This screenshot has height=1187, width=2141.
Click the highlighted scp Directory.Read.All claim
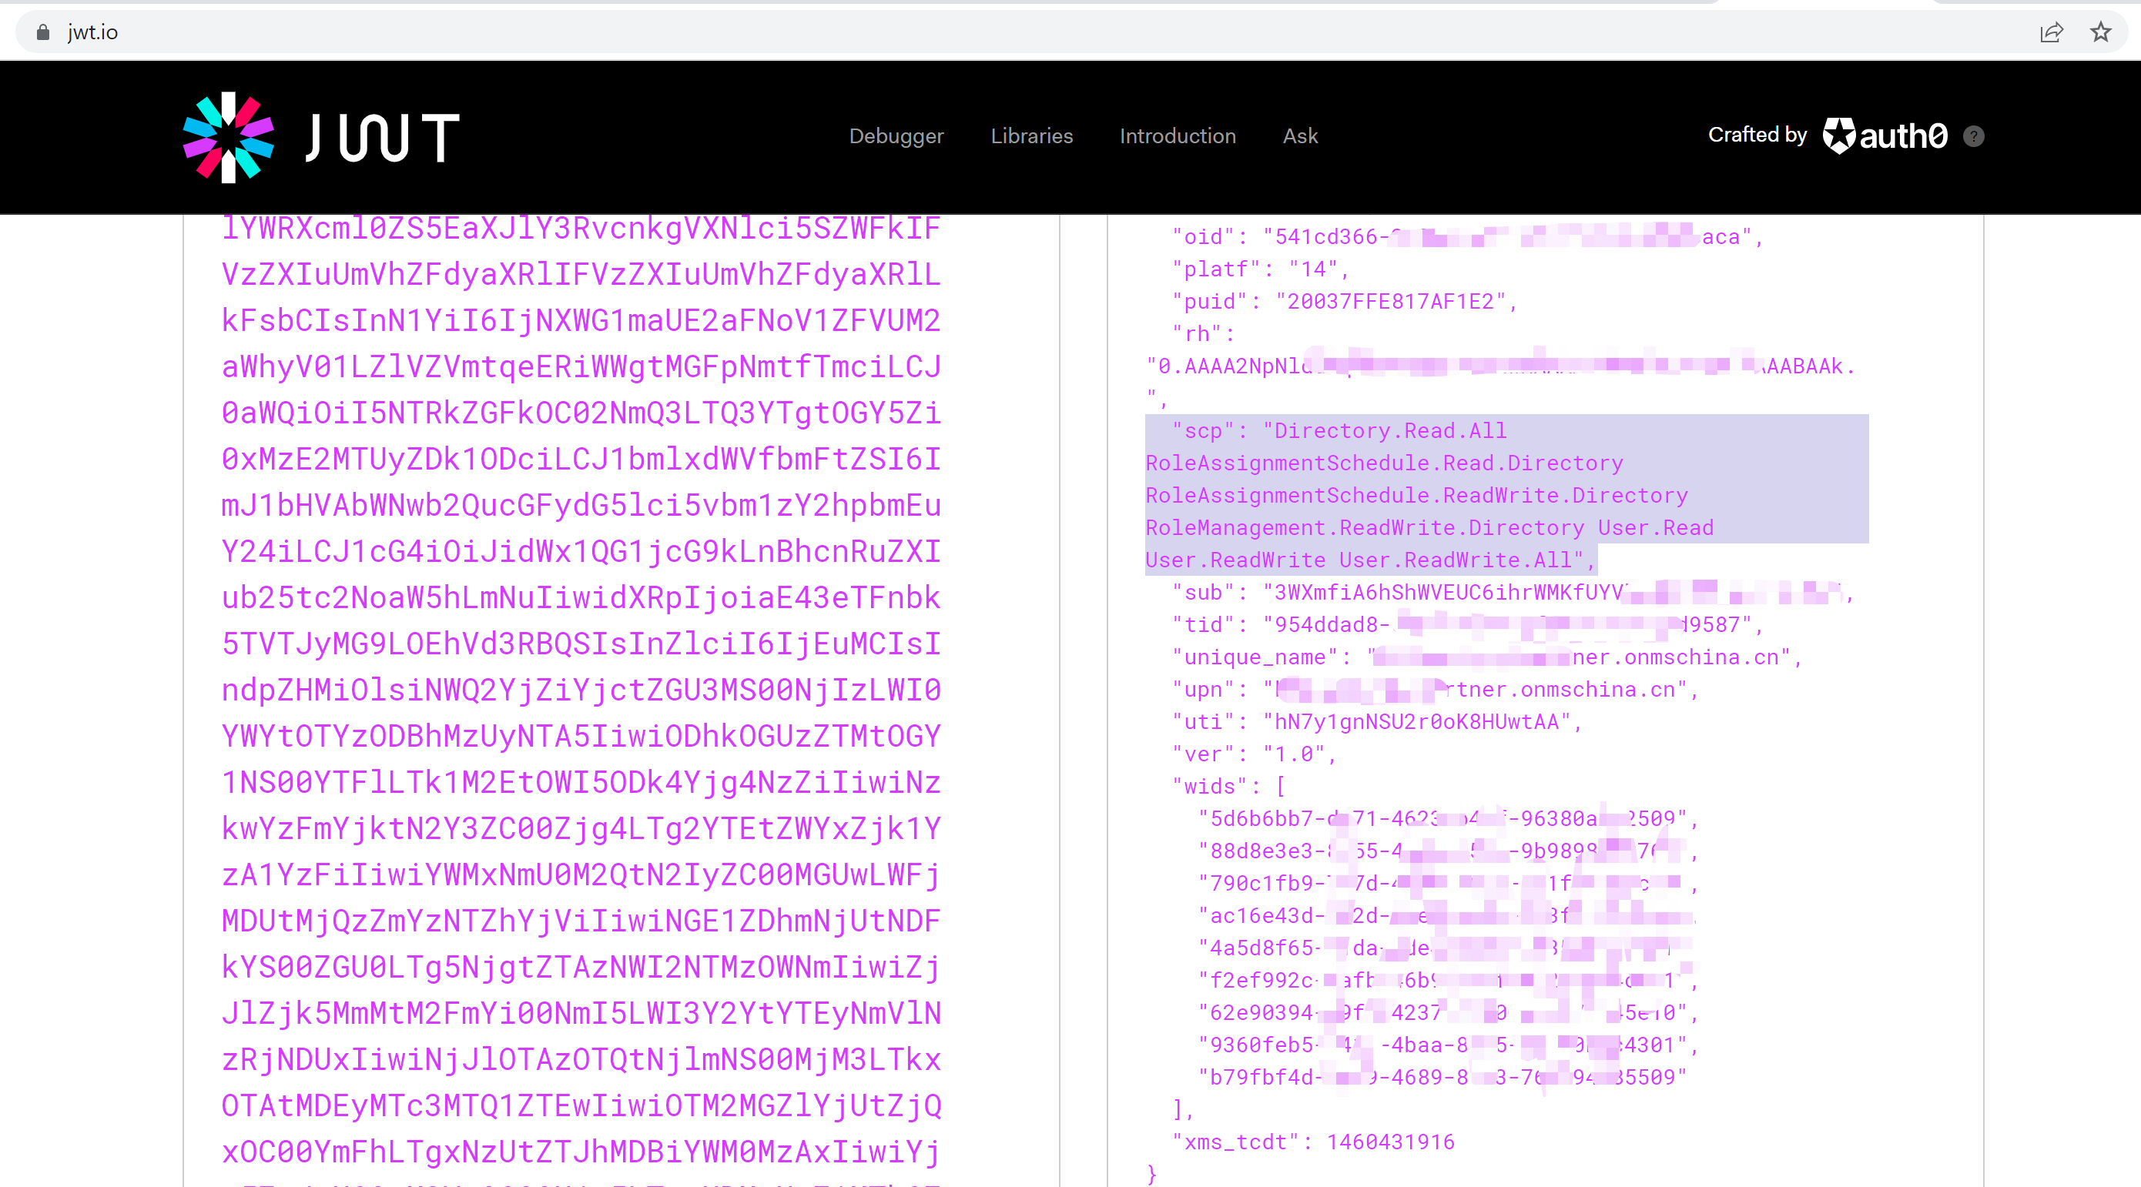(1389, 431)
